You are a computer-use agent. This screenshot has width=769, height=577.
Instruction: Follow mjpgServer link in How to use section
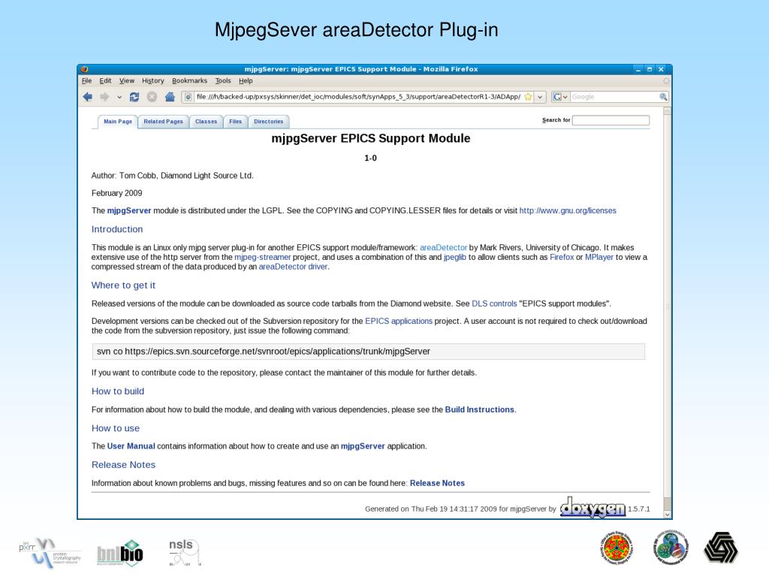tap(363, 446)
